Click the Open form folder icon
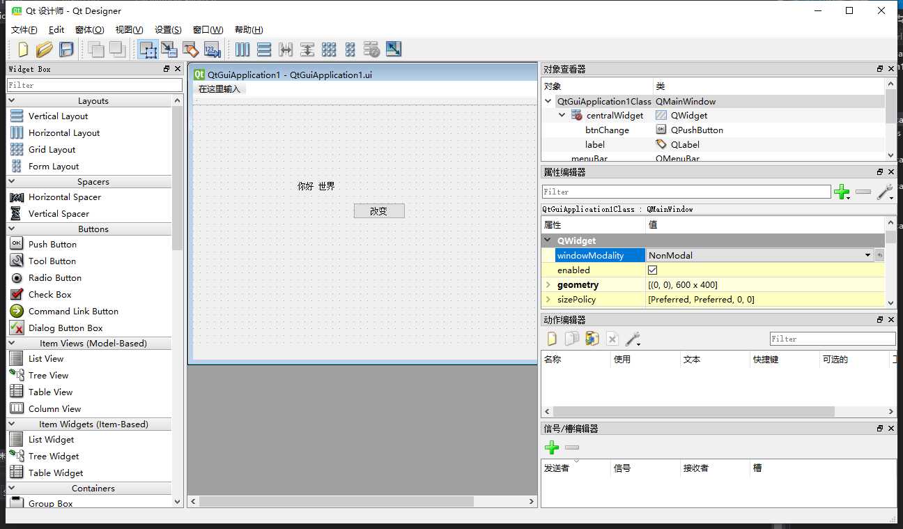This screenshot has width=903, height=529. click(x=45, y=49)
